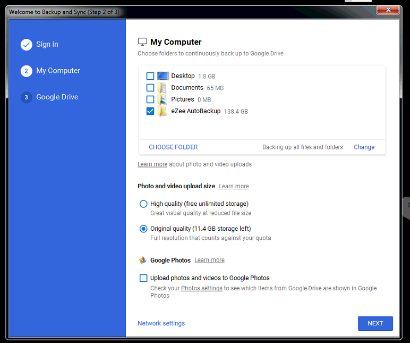Viewport: 410px width, 343px height.
Task: Check the Documents folder checkbox
Action: (150, 88)
